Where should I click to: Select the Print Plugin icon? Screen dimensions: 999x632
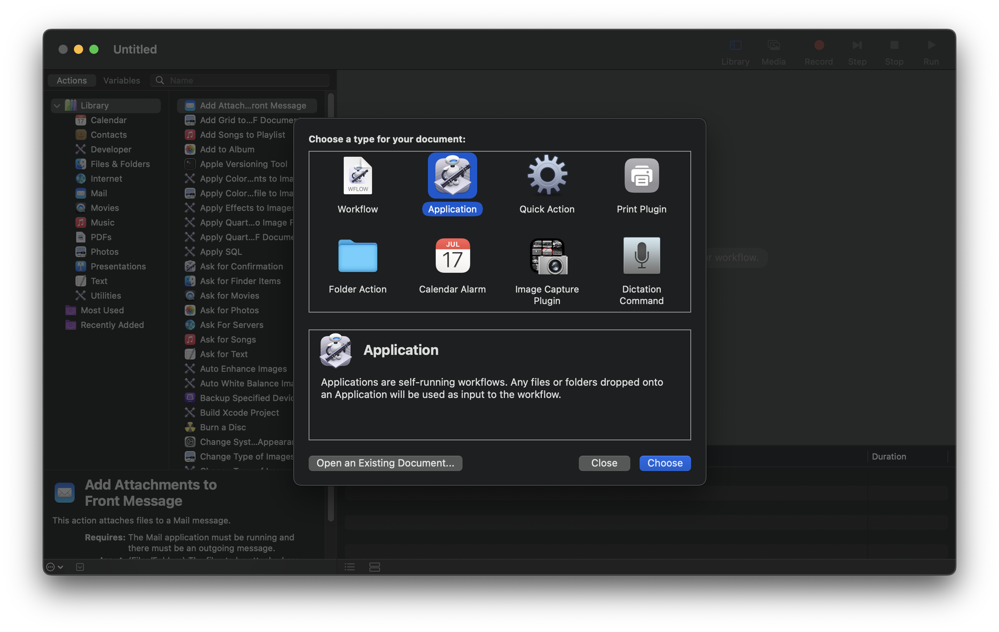[x=641, y=176]
